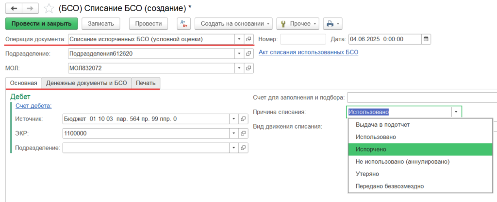Open the ЭКР 1100000 item with its open icon
Image resolution: width=497 pixels, height=202 pixels.
tap(244, 134)
